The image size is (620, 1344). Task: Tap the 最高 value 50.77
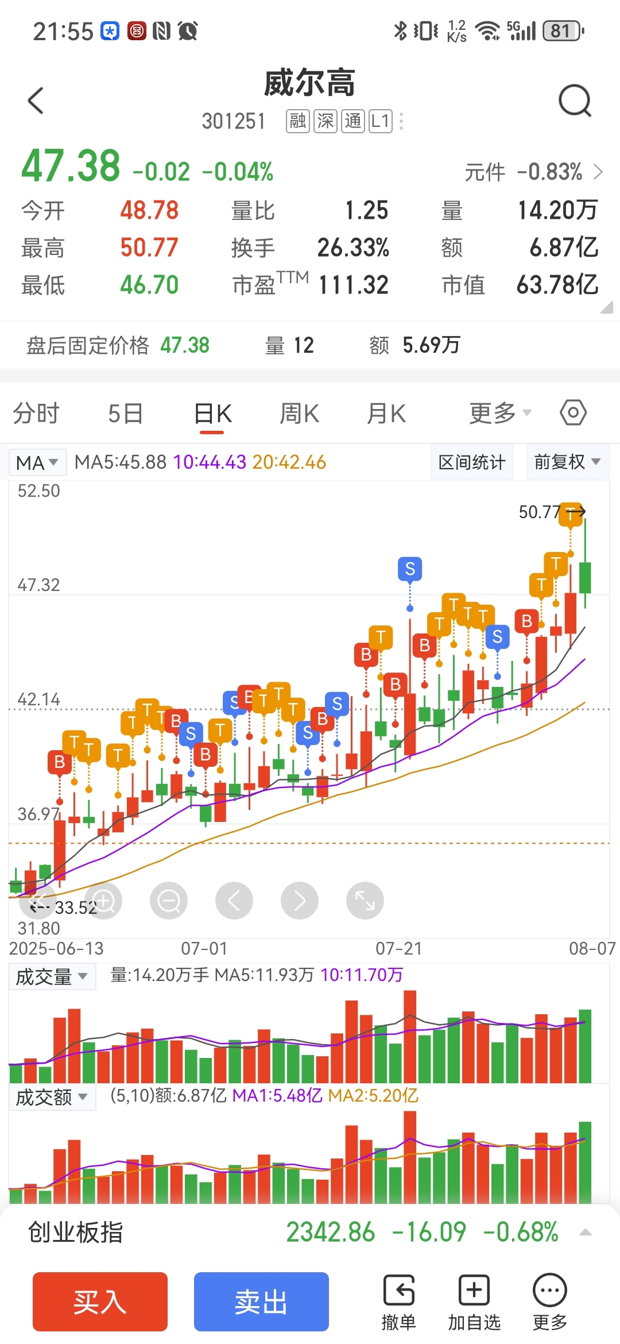pos(149,248)
